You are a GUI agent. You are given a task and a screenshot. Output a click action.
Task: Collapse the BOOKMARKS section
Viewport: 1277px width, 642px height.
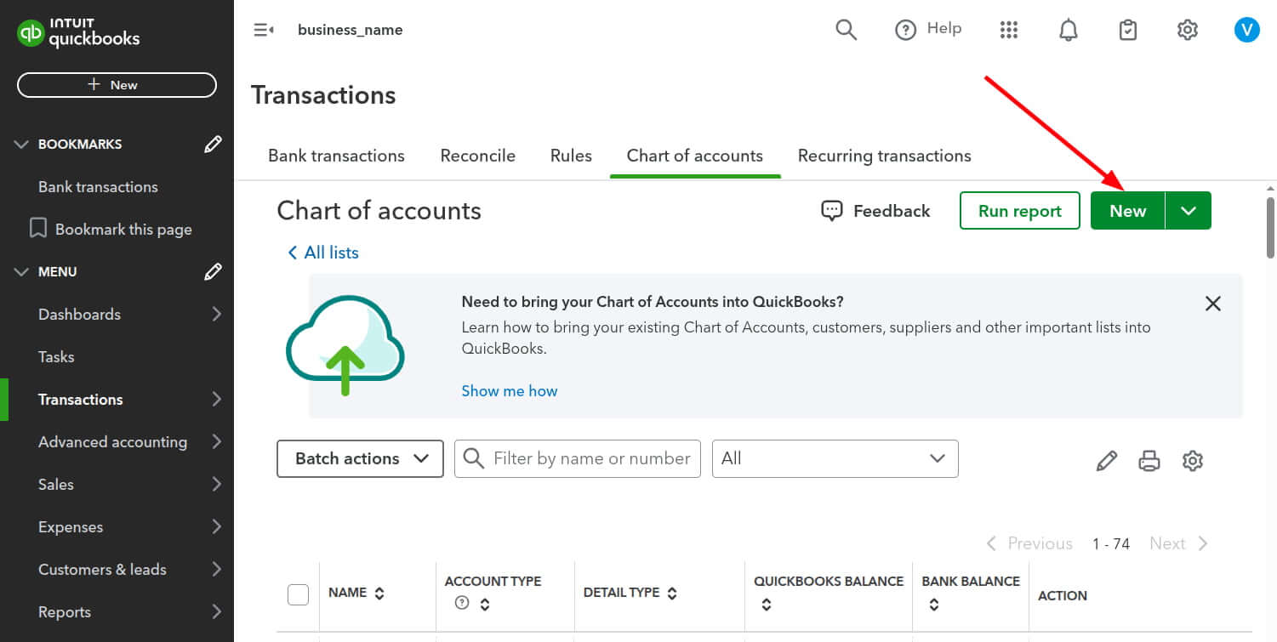22,144
